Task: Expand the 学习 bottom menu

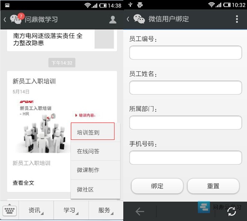Action: click(x=71, y=210)
